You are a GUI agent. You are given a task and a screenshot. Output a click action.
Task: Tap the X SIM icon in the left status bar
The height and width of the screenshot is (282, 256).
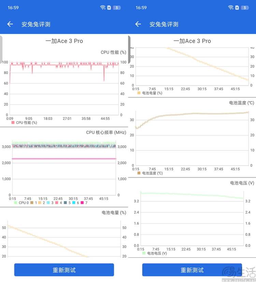point(109,8)
